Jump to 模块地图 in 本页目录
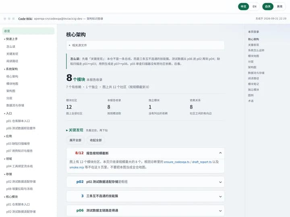Screen dimensions: 290x217 point(253,56)
